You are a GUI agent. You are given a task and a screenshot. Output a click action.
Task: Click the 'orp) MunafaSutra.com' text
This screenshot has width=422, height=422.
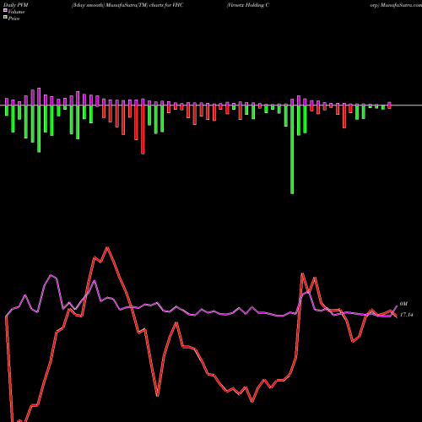(x=396, y=5)
